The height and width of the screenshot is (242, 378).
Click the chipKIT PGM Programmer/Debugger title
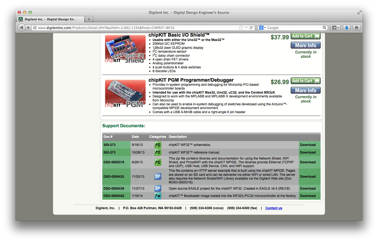tap(191, 80)
